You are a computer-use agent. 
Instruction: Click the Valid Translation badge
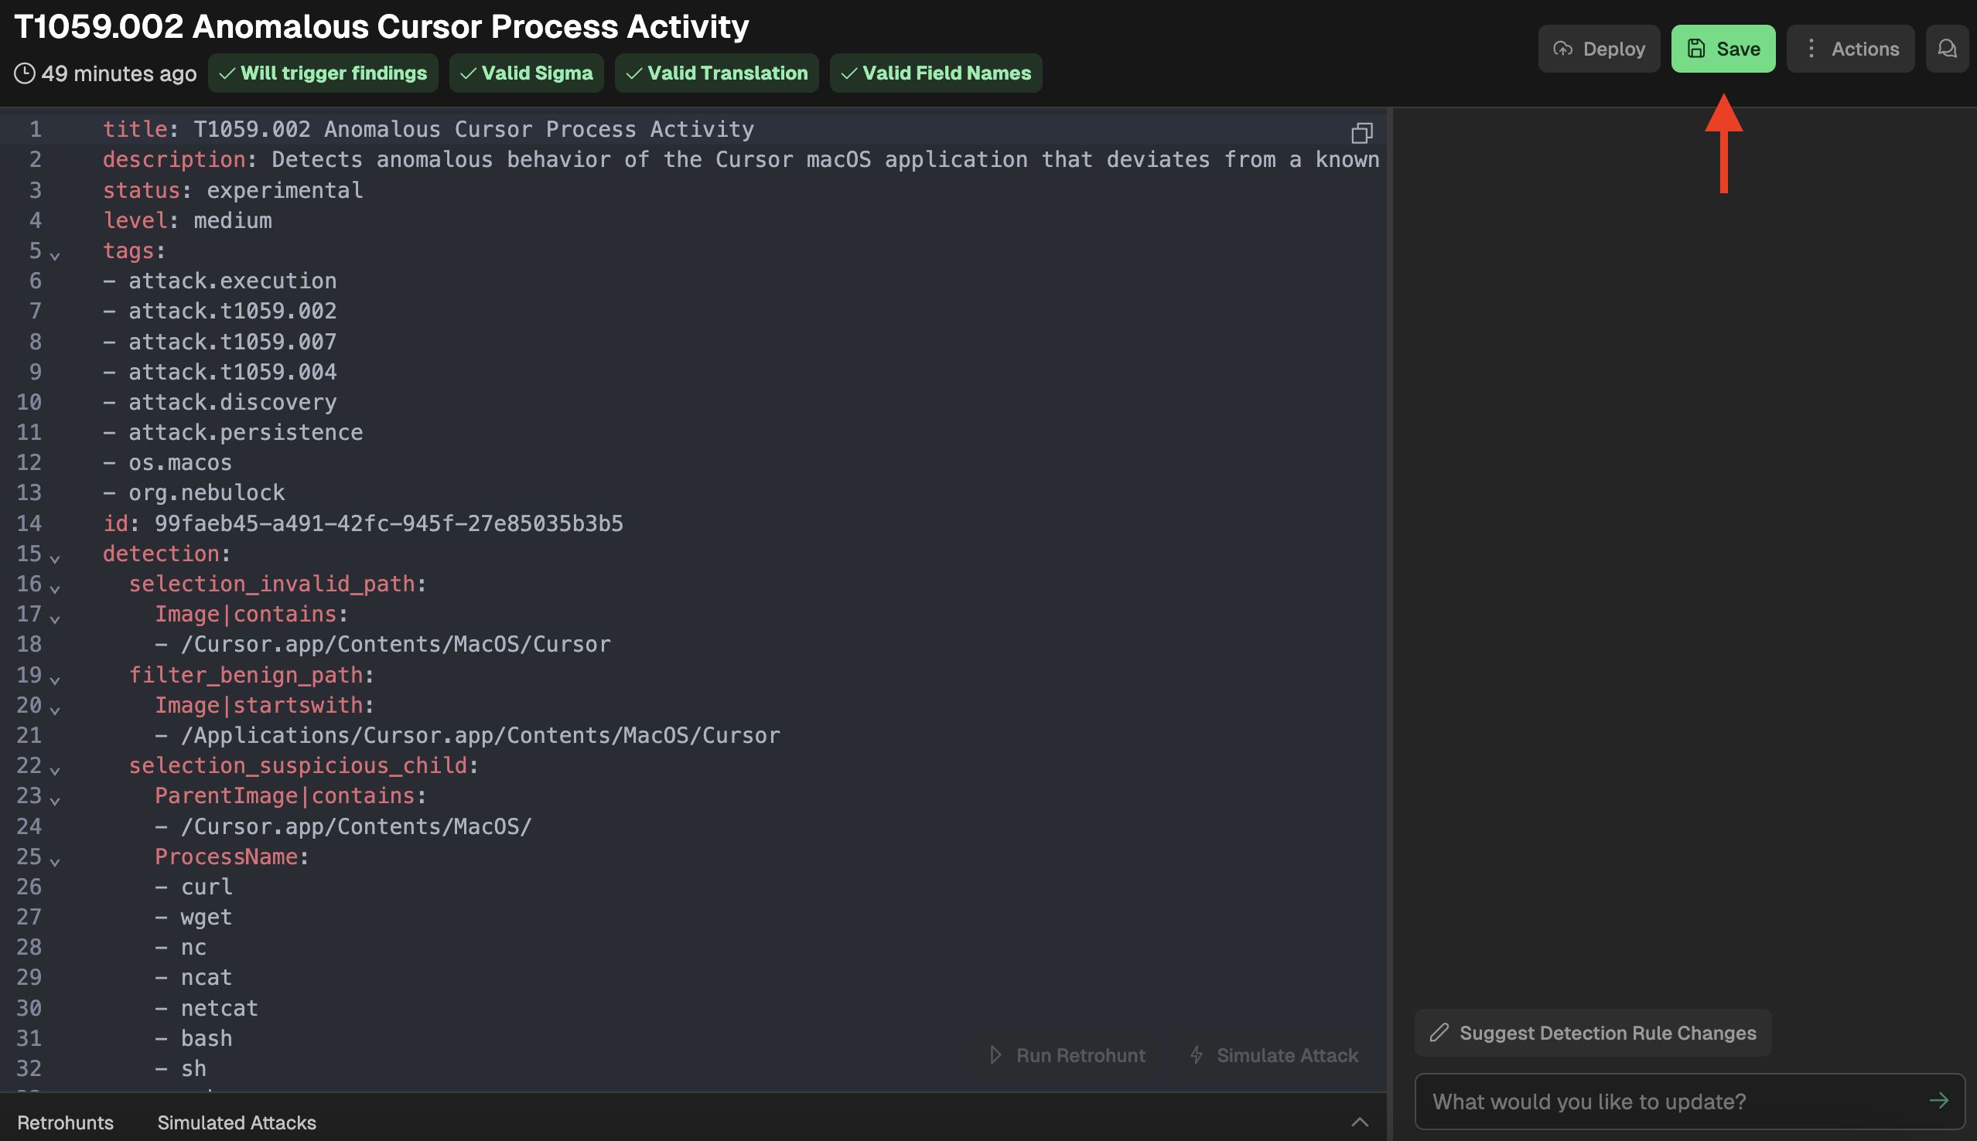pos(715,73)
